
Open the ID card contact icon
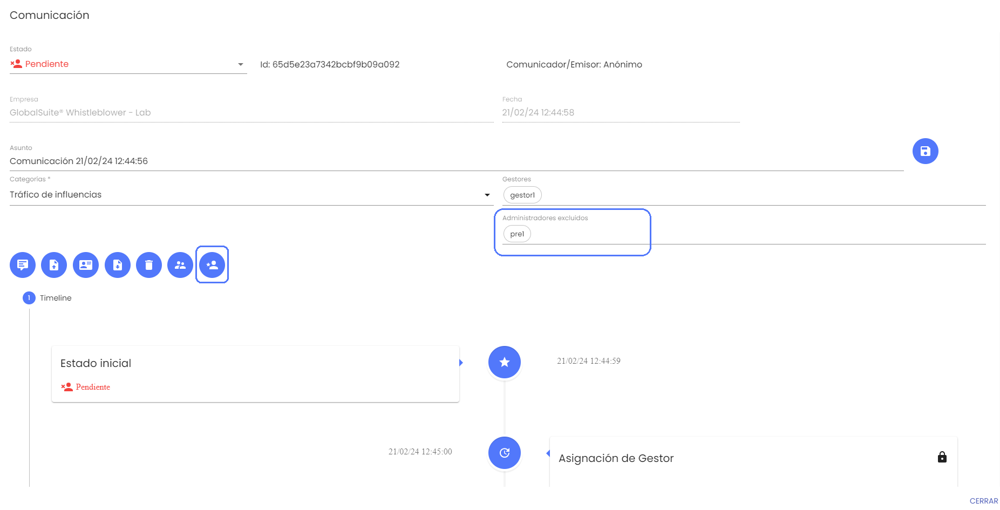coord(86,265)
